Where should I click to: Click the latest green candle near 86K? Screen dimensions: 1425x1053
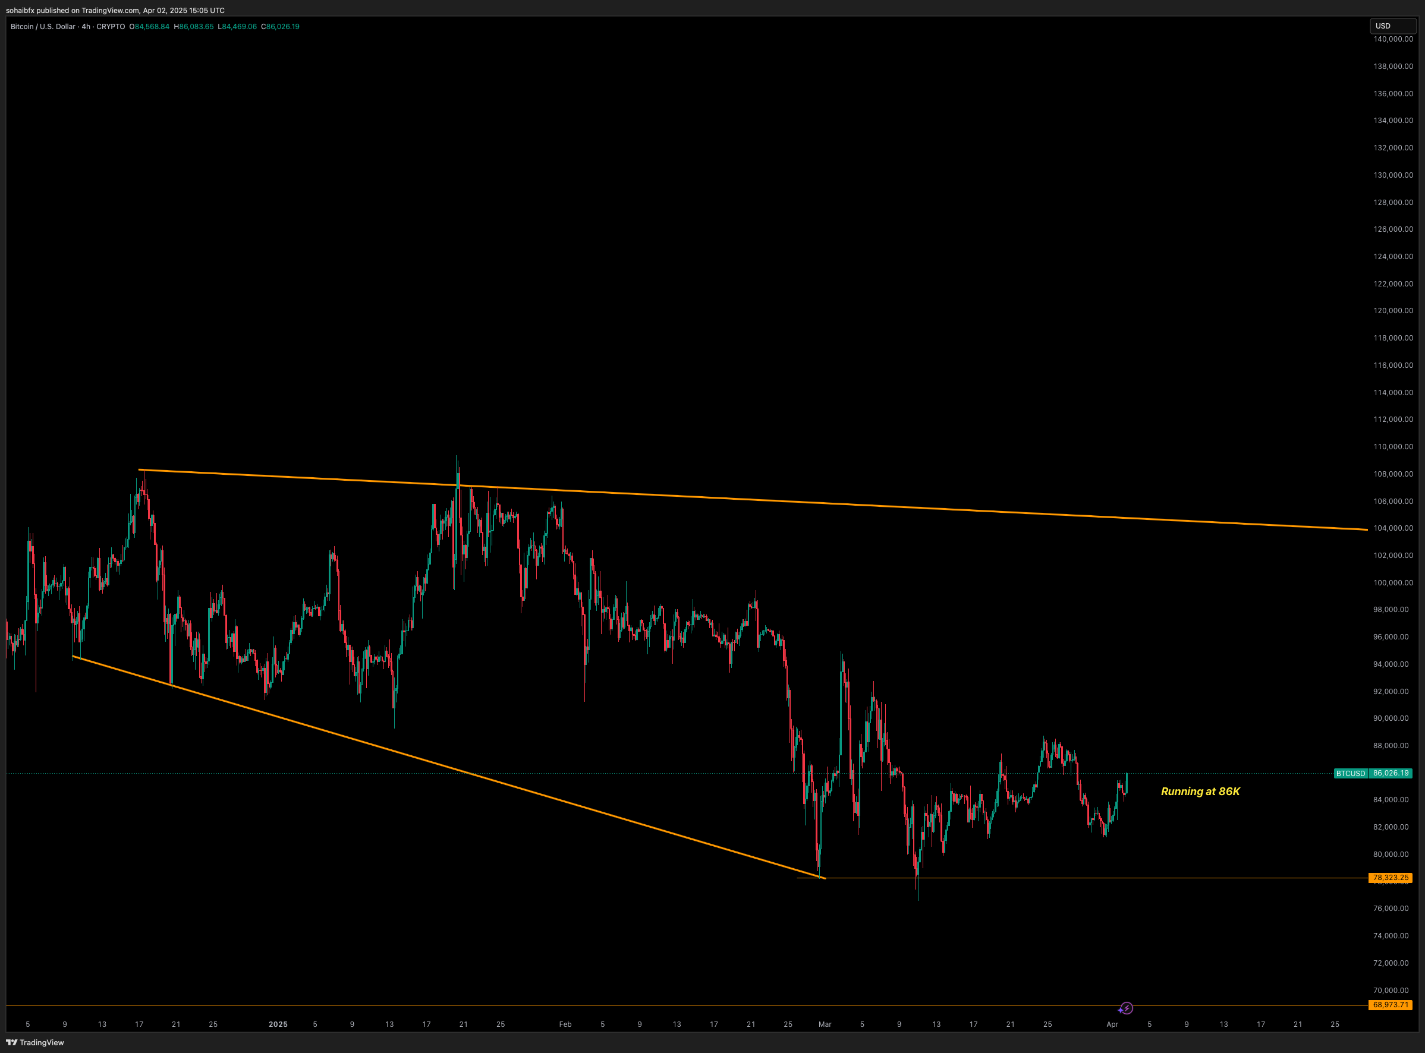1127,783
